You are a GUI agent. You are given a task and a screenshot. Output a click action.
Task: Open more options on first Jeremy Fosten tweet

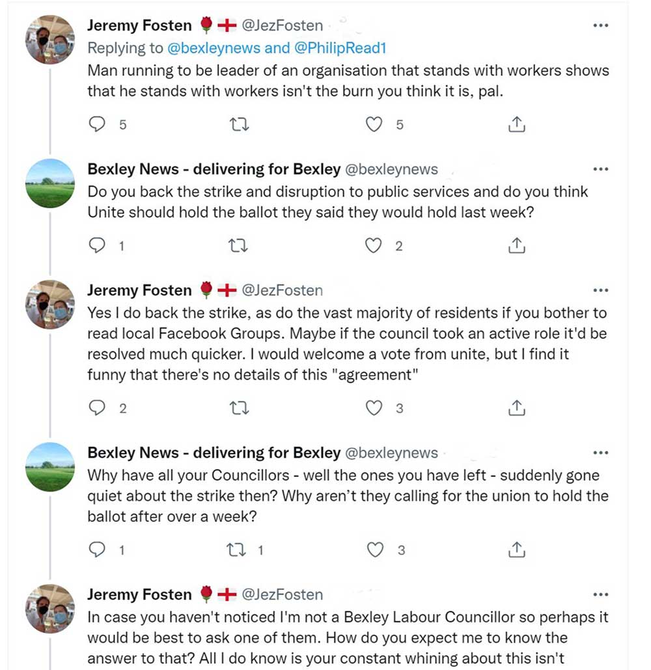[x=601, y=26]
